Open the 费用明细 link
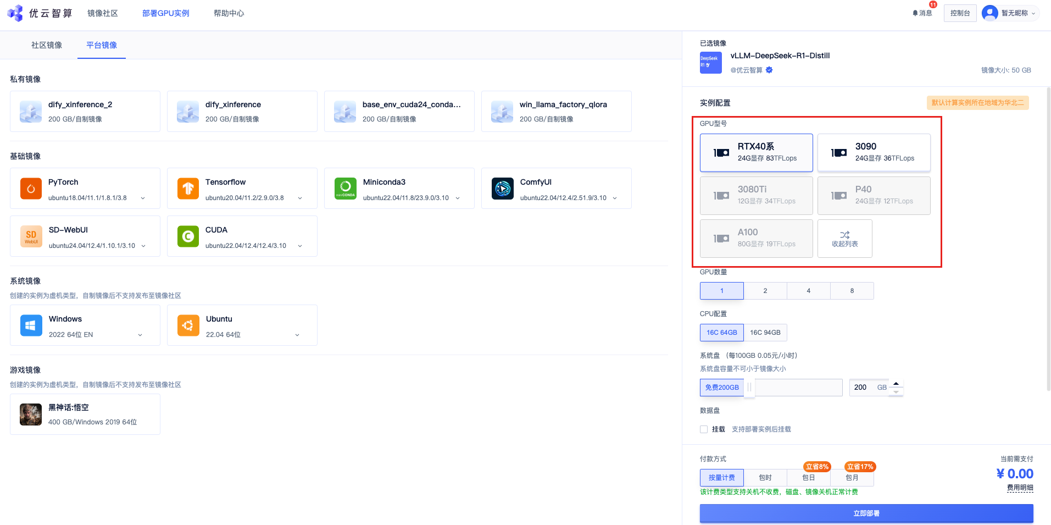This screenshot has width=1051, height=525. pyautogui.click(x=1020, y=488)
